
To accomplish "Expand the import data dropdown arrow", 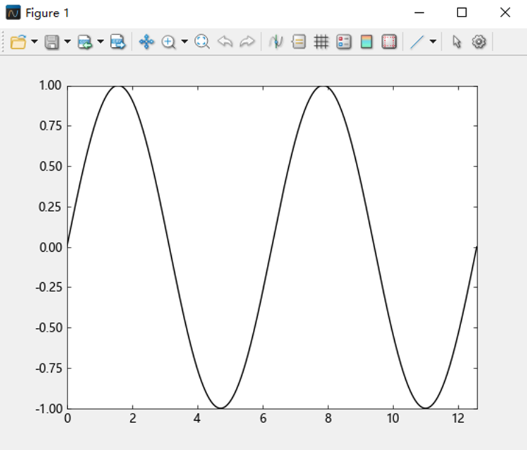I will 101,41.
